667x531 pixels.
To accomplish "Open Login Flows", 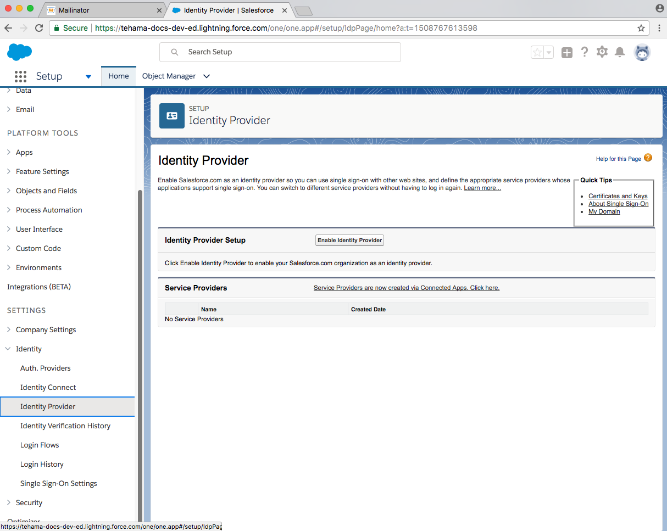I will point(40,445).
